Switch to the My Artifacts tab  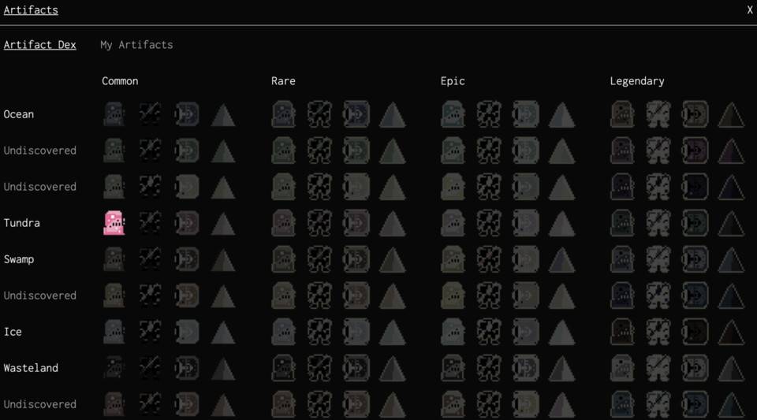(x=136, y=45)
